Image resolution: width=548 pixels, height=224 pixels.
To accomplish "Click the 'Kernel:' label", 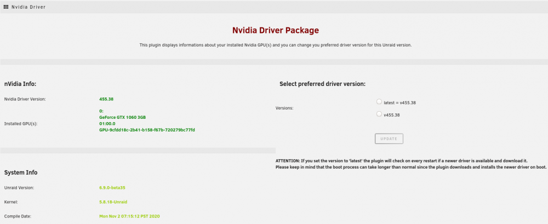I will 11,202.
